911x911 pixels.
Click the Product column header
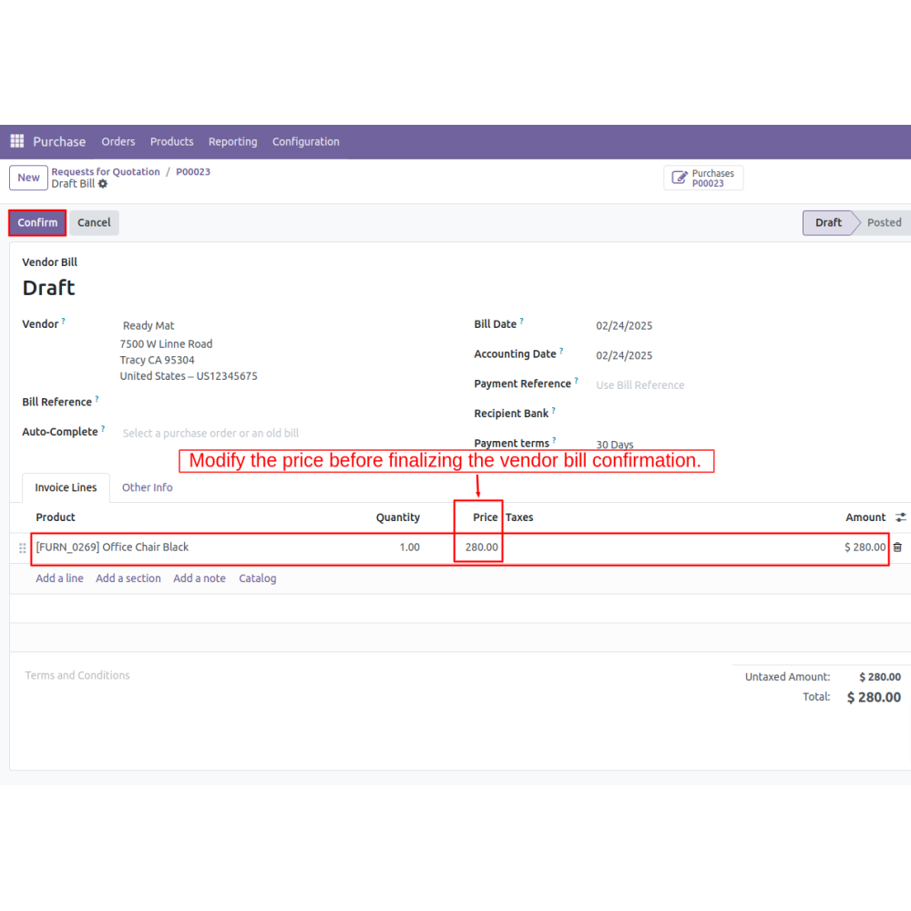(56, 517)
